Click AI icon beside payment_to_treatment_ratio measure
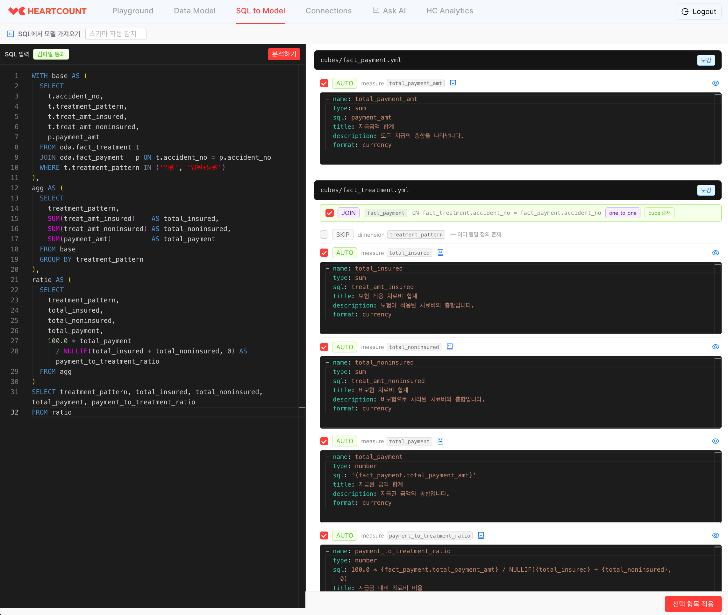The image size is (728, 615). tap(481, 535)
